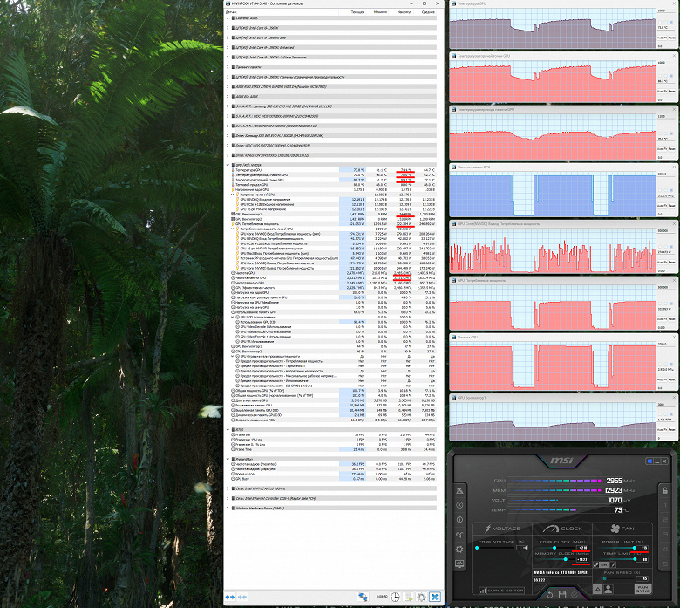Expand the RTSS sensor group
Viewport: 680px width, 608px height.
click(x=228, y=430)
